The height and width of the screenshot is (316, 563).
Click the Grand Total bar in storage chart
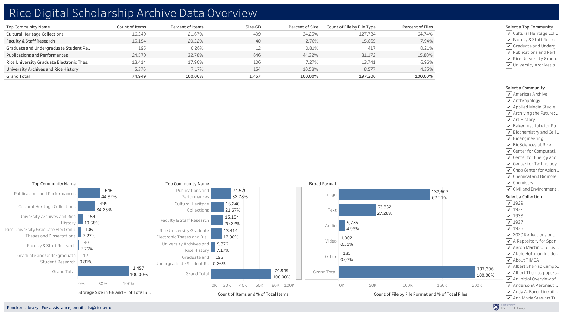103,271
